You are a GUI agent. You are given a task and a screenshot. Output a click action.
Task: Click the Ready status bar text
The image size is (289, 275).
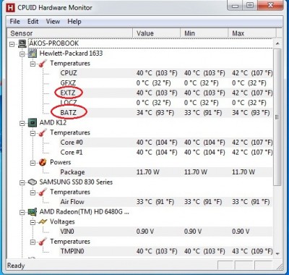pyautogui.click(x=16, y=266)
